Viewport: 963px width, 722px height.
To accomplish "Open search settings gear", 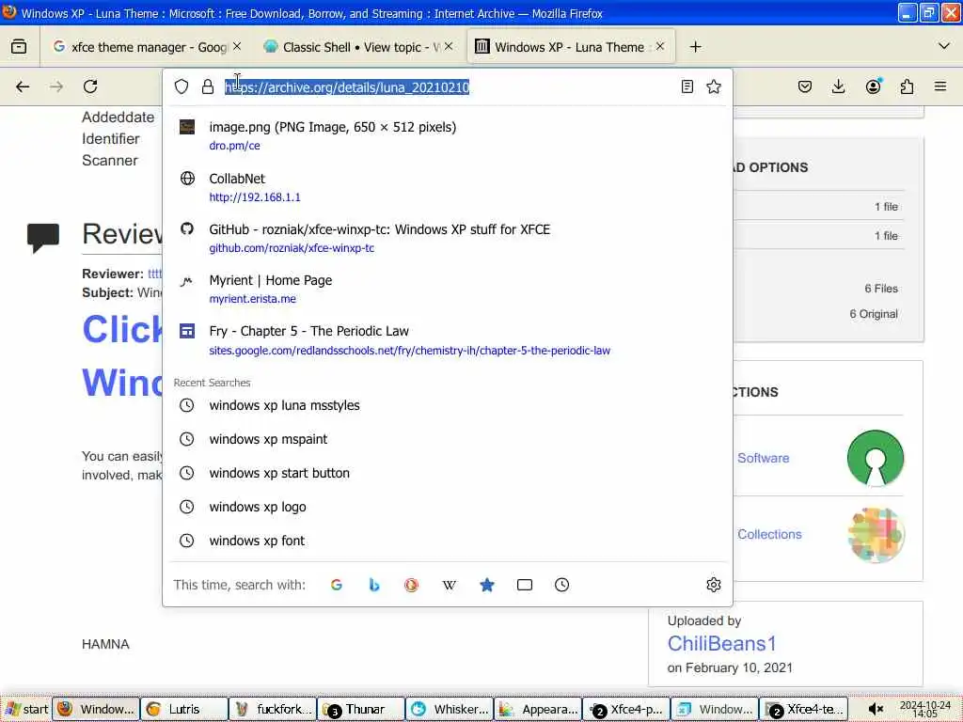I will click(714, 585).
